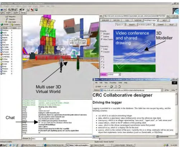The height and width of the screenshot is (147, 180).
Task: Open View menu in Internet Explorer window
Action: 106,83
